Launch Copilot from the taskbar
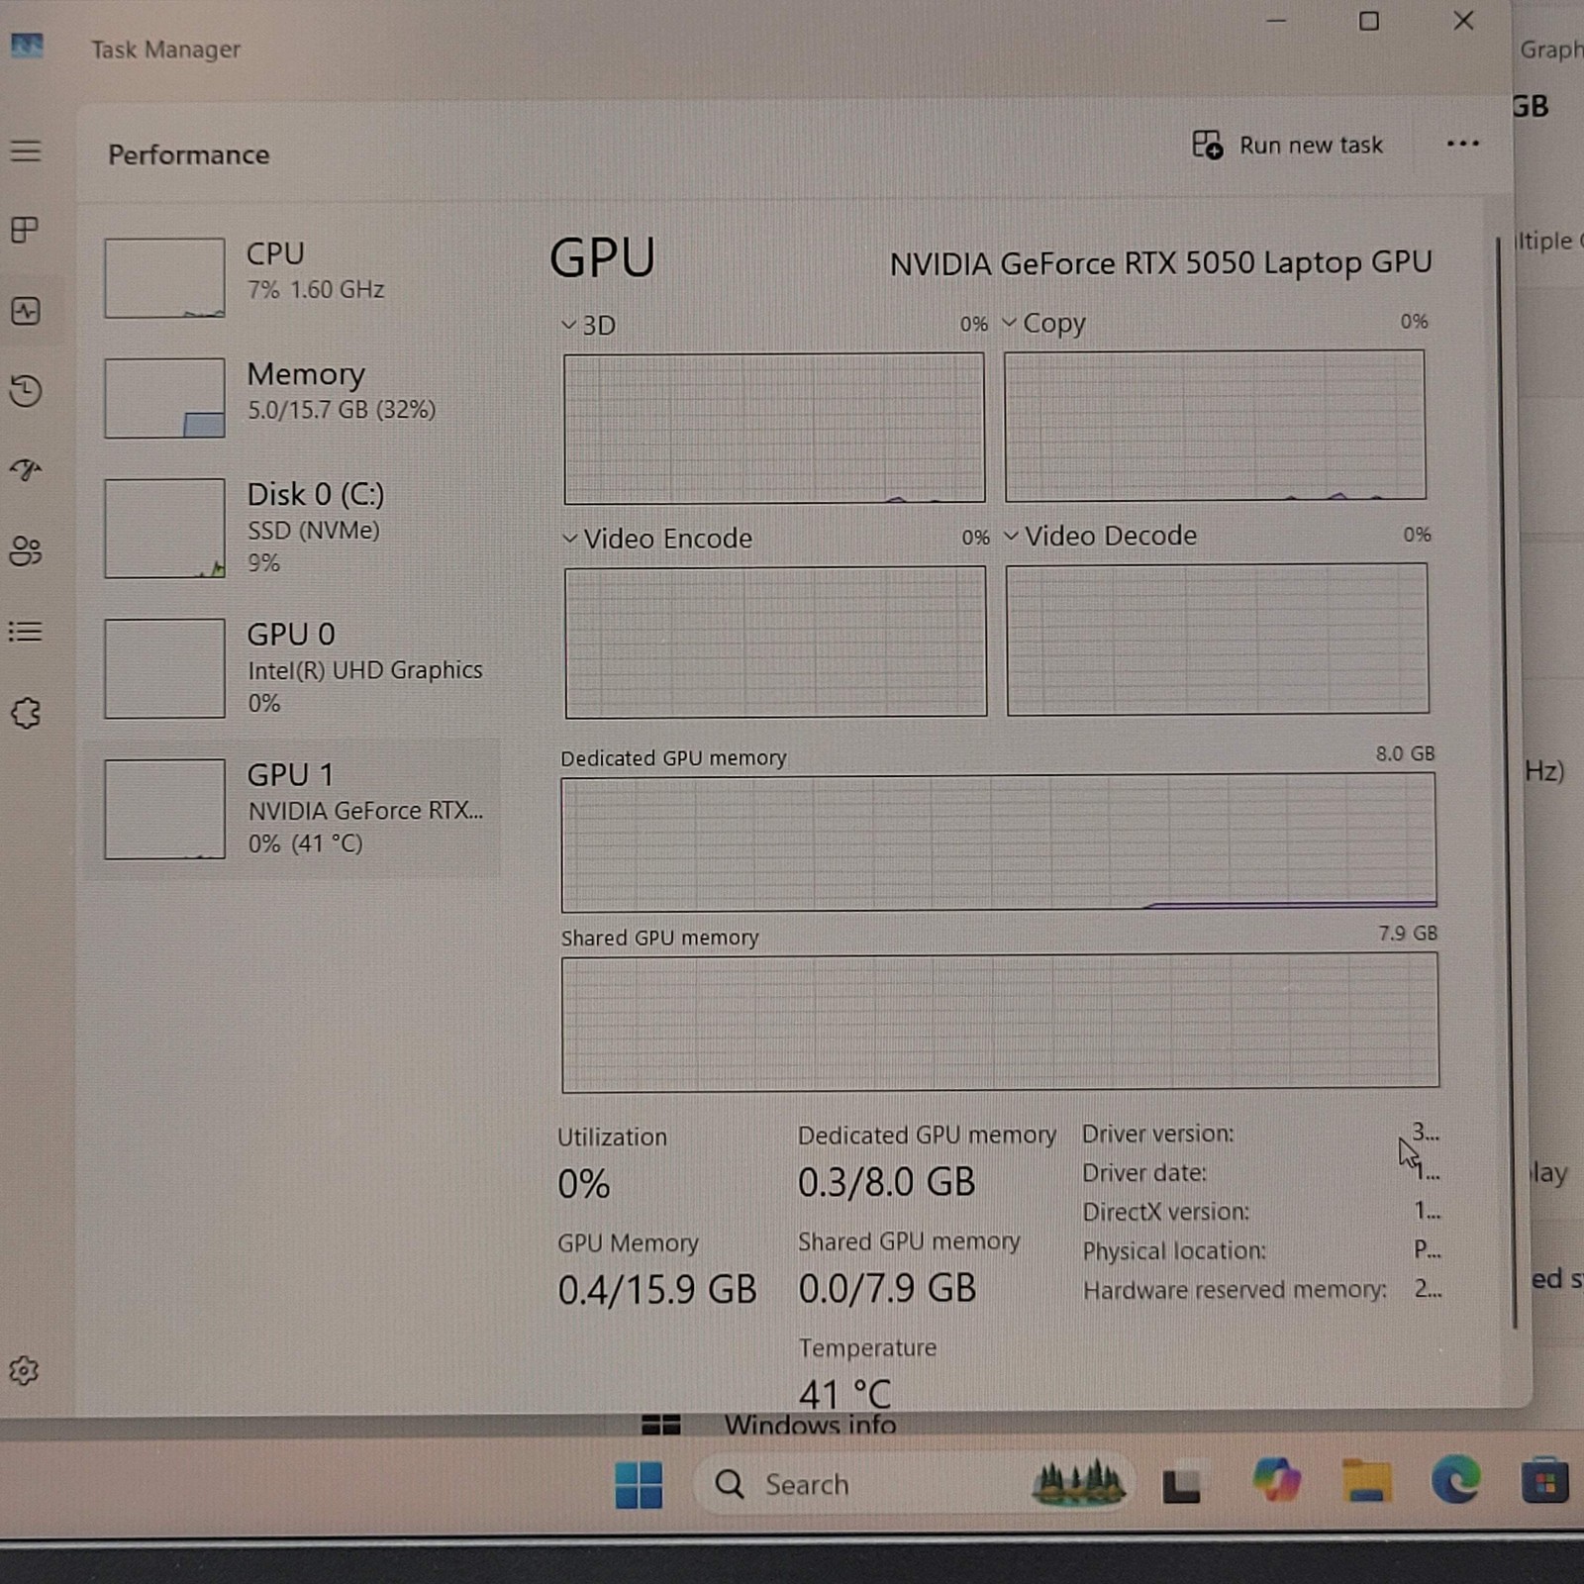 pos(1276,1481)
